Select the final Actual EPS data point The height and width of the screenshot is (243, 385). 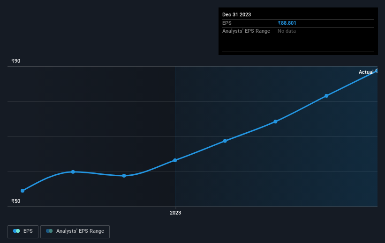(x=377, y=71)
